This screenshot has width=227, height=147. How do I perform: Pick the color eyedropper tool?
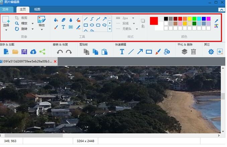(x=216, y=20)
